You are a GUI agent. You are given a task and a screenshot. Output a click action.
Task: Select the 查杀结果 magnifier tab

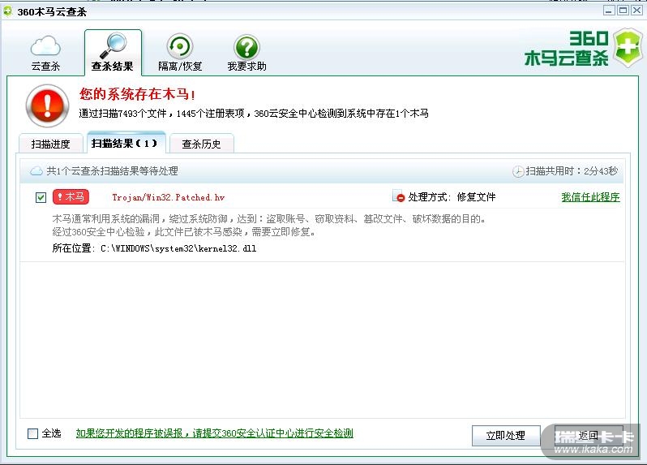[x=113, y=53]
